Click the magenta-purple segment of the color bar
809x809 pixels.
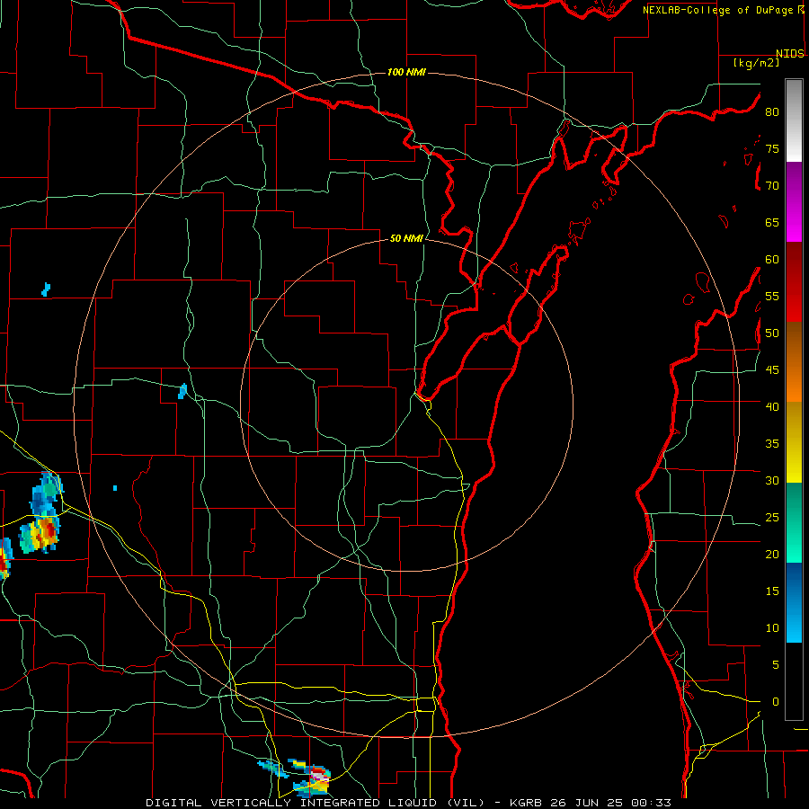[794, 201]
